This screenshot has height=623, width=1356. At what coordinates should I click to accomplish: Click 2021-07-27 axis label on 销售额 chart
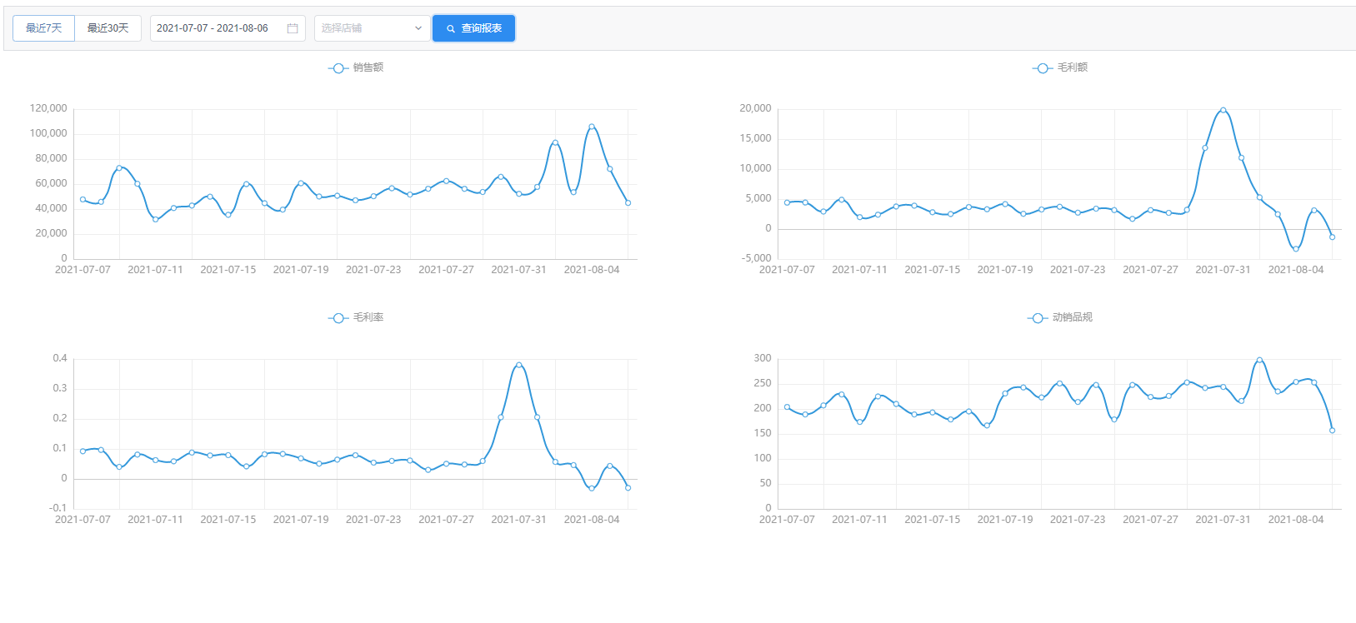[x=446, y=270]
